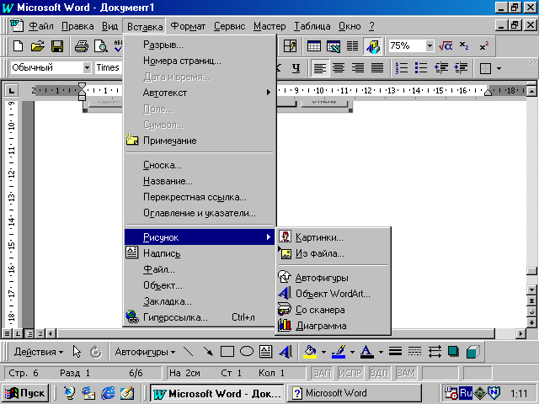This screenshot has width=539, height=404.
Task: Choose Dash Style on drawing toolbar
Action: pos(415,352)
